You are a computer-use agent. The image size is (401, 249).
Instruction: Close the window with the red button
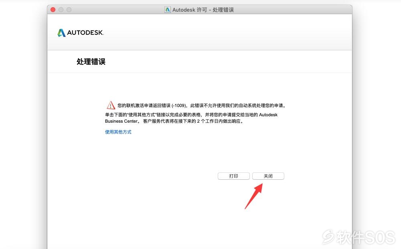(53, 10)
